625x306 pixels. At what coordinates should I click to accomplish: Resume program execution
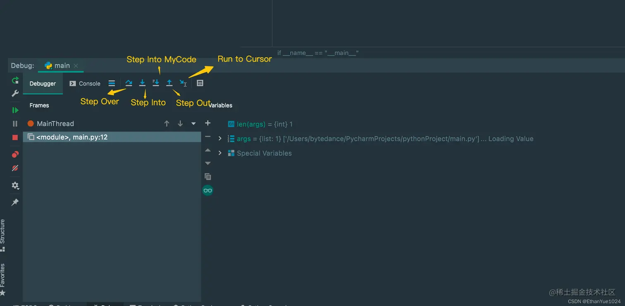click(15, 110)
